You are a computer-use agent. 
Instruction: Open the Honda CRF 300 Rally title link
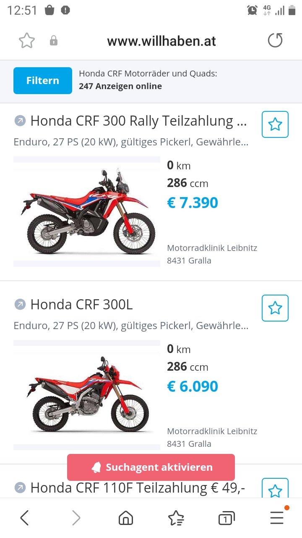click(x=138, y=121)
